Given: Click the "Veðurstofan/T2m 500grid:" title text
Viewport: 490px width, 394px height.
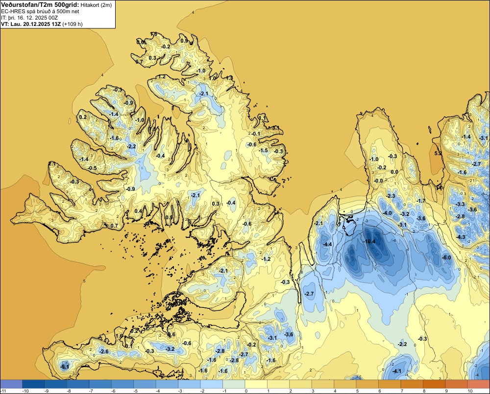Looking at the screenshot, I should coord(40,5).
